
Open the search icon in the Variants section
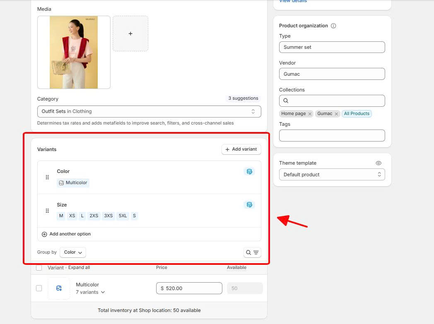[x=249, y=252]
